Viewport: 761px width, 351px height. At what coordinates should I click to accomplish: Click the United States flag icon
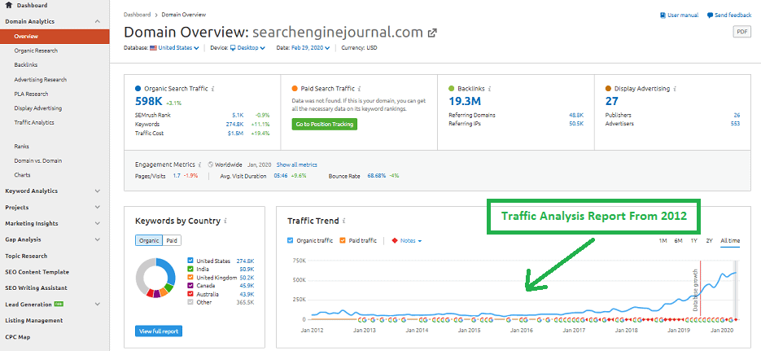click(153, 48)
